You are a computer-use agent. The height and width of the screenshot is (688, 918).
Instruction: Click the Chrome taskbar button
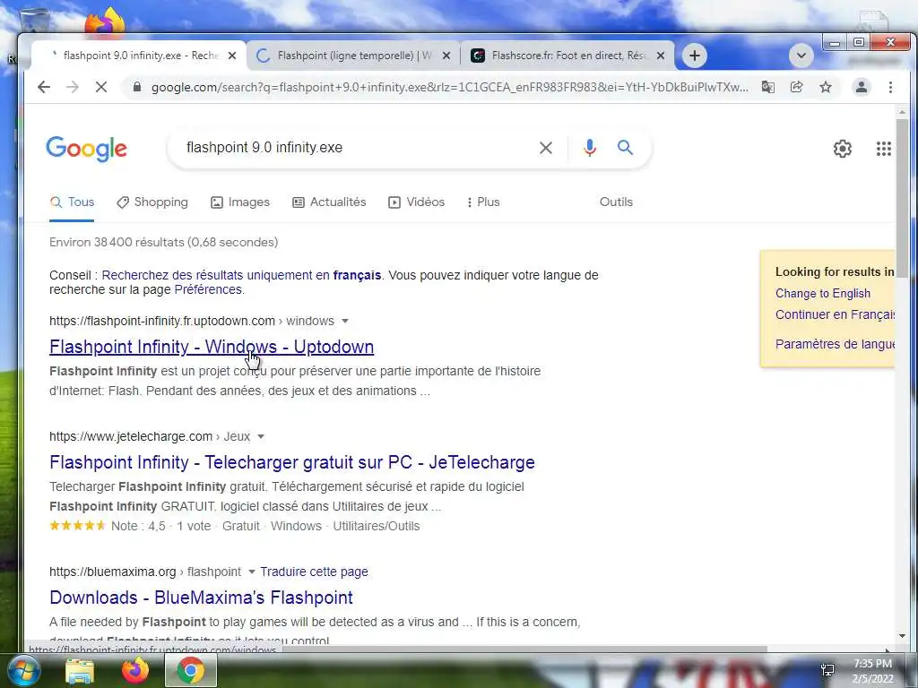[191, 670]
